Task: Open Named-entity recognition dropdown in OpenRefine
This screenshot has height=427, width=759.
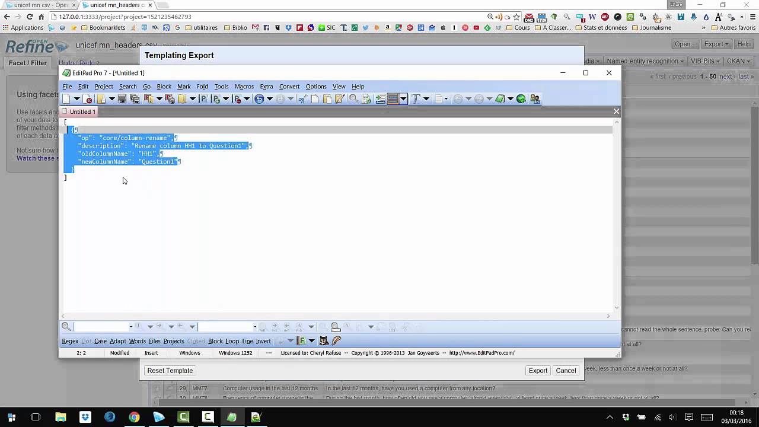Action: [x=645, y=61]
